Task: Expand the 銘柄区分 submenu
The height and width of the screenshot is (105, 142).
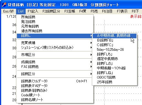Action: click(55, 74)
